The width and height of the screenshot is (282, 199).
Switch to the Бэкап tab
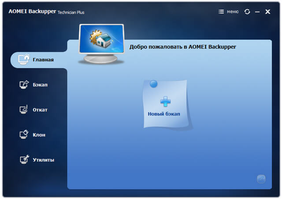click(33, 85)
